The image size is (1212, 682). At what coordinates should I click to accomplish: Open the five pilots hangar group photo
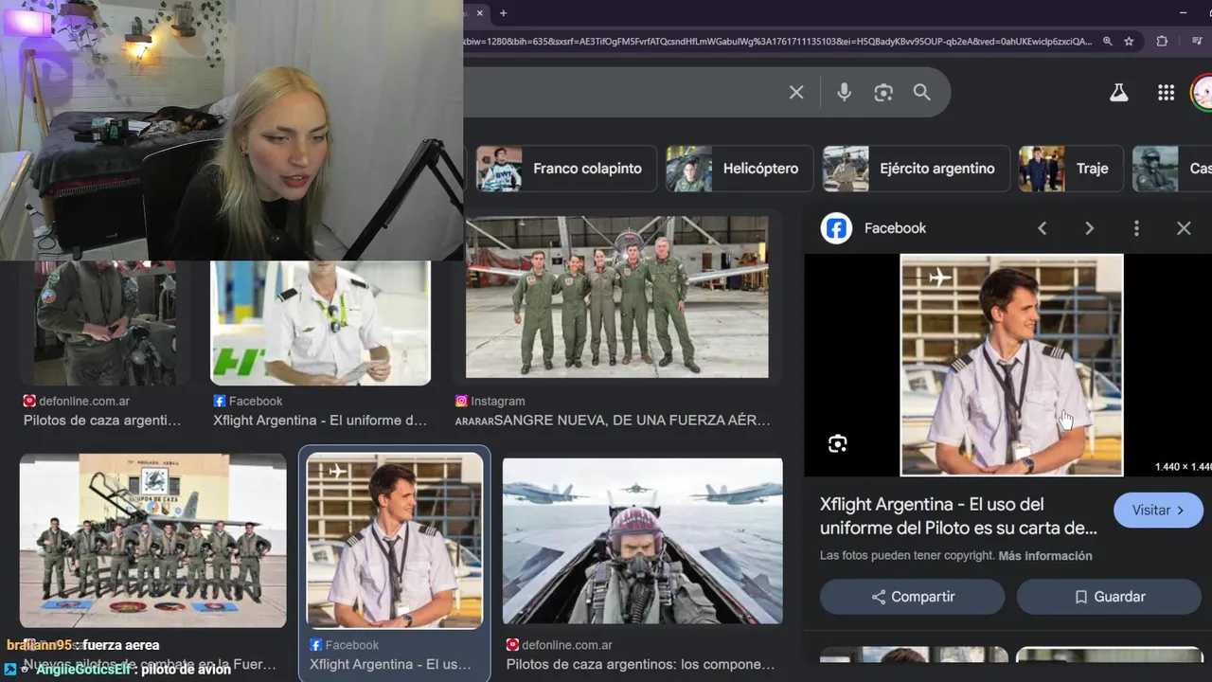point(616,297)
